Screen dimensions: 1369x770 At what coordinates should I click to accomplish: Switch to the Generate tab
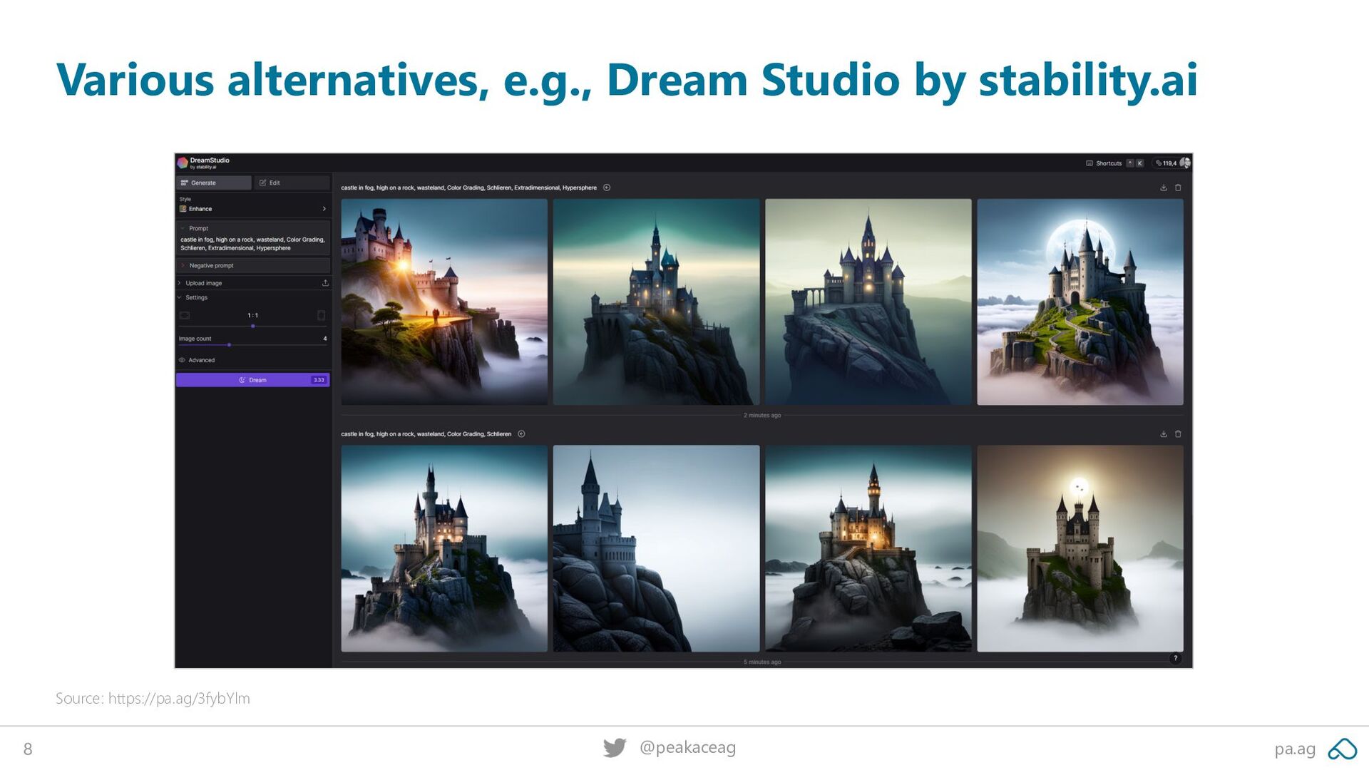214,183
